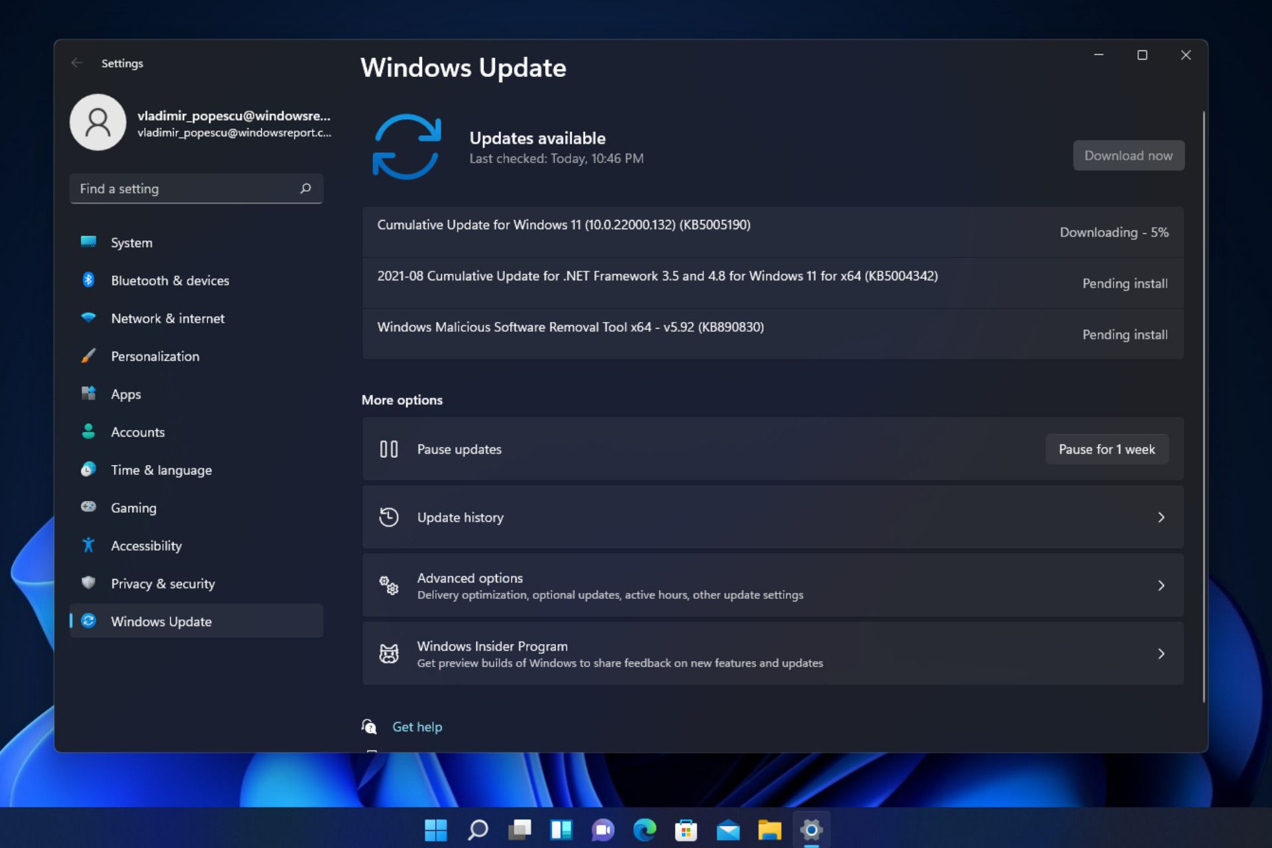Click the Privacy shield icon
The height and width of the screenshot is (848, 1272).
click(88, 582)
